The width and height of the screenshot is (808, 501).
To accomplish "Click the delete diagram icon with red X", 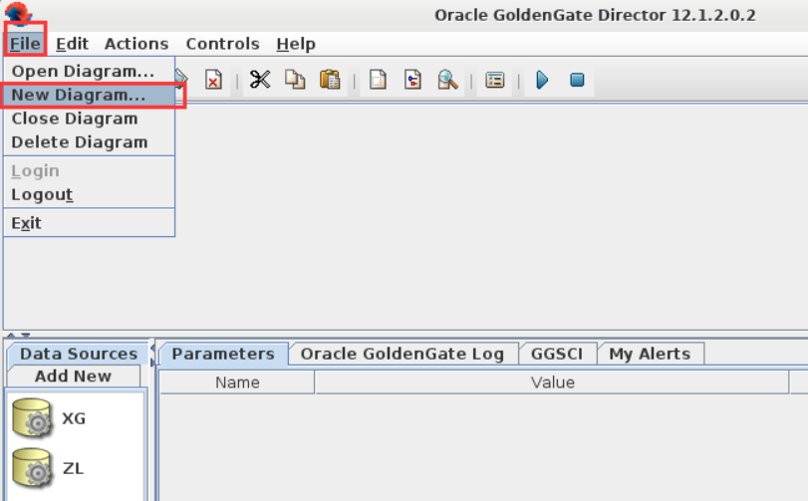I will (x=213, y=81).
